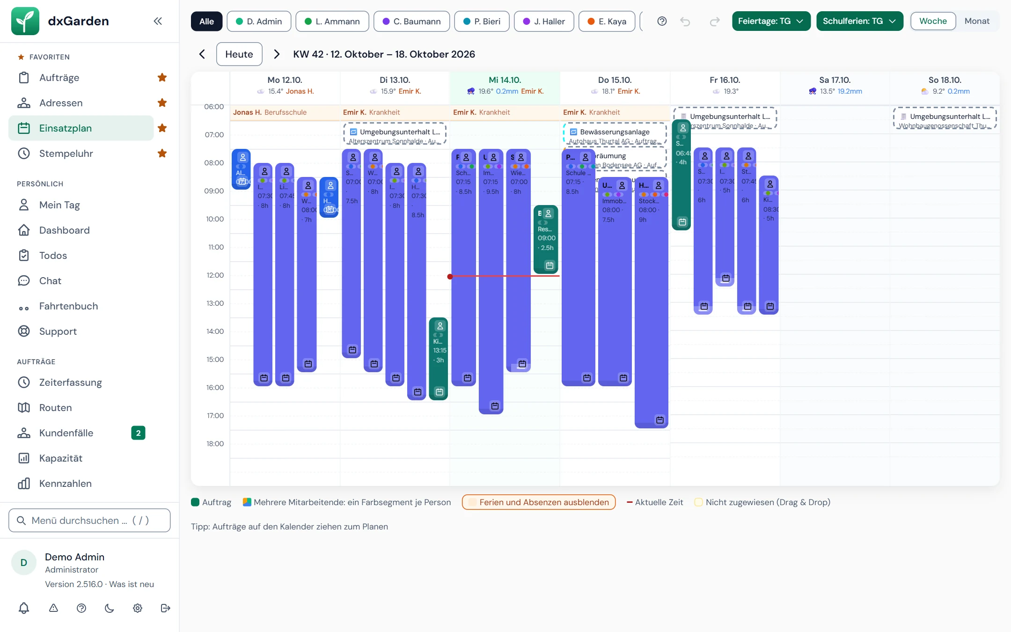
Task: Open Wednesday's green Res... 09:00 order block
Action: tap(546, 239)
